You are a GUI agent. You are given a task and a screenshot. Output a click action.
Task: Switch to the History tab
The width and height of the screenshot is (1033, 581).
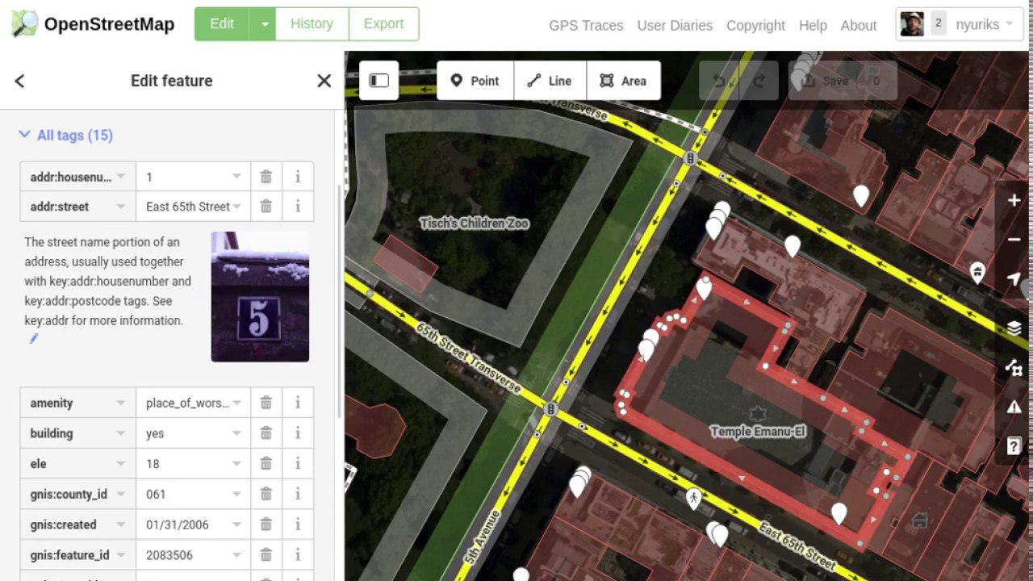(312, 24)
